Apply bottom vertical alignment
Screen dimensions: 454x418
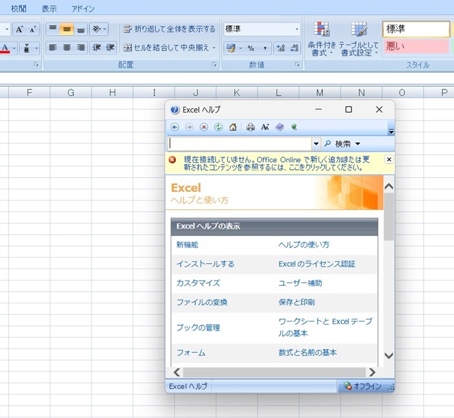tap(80, 29)
